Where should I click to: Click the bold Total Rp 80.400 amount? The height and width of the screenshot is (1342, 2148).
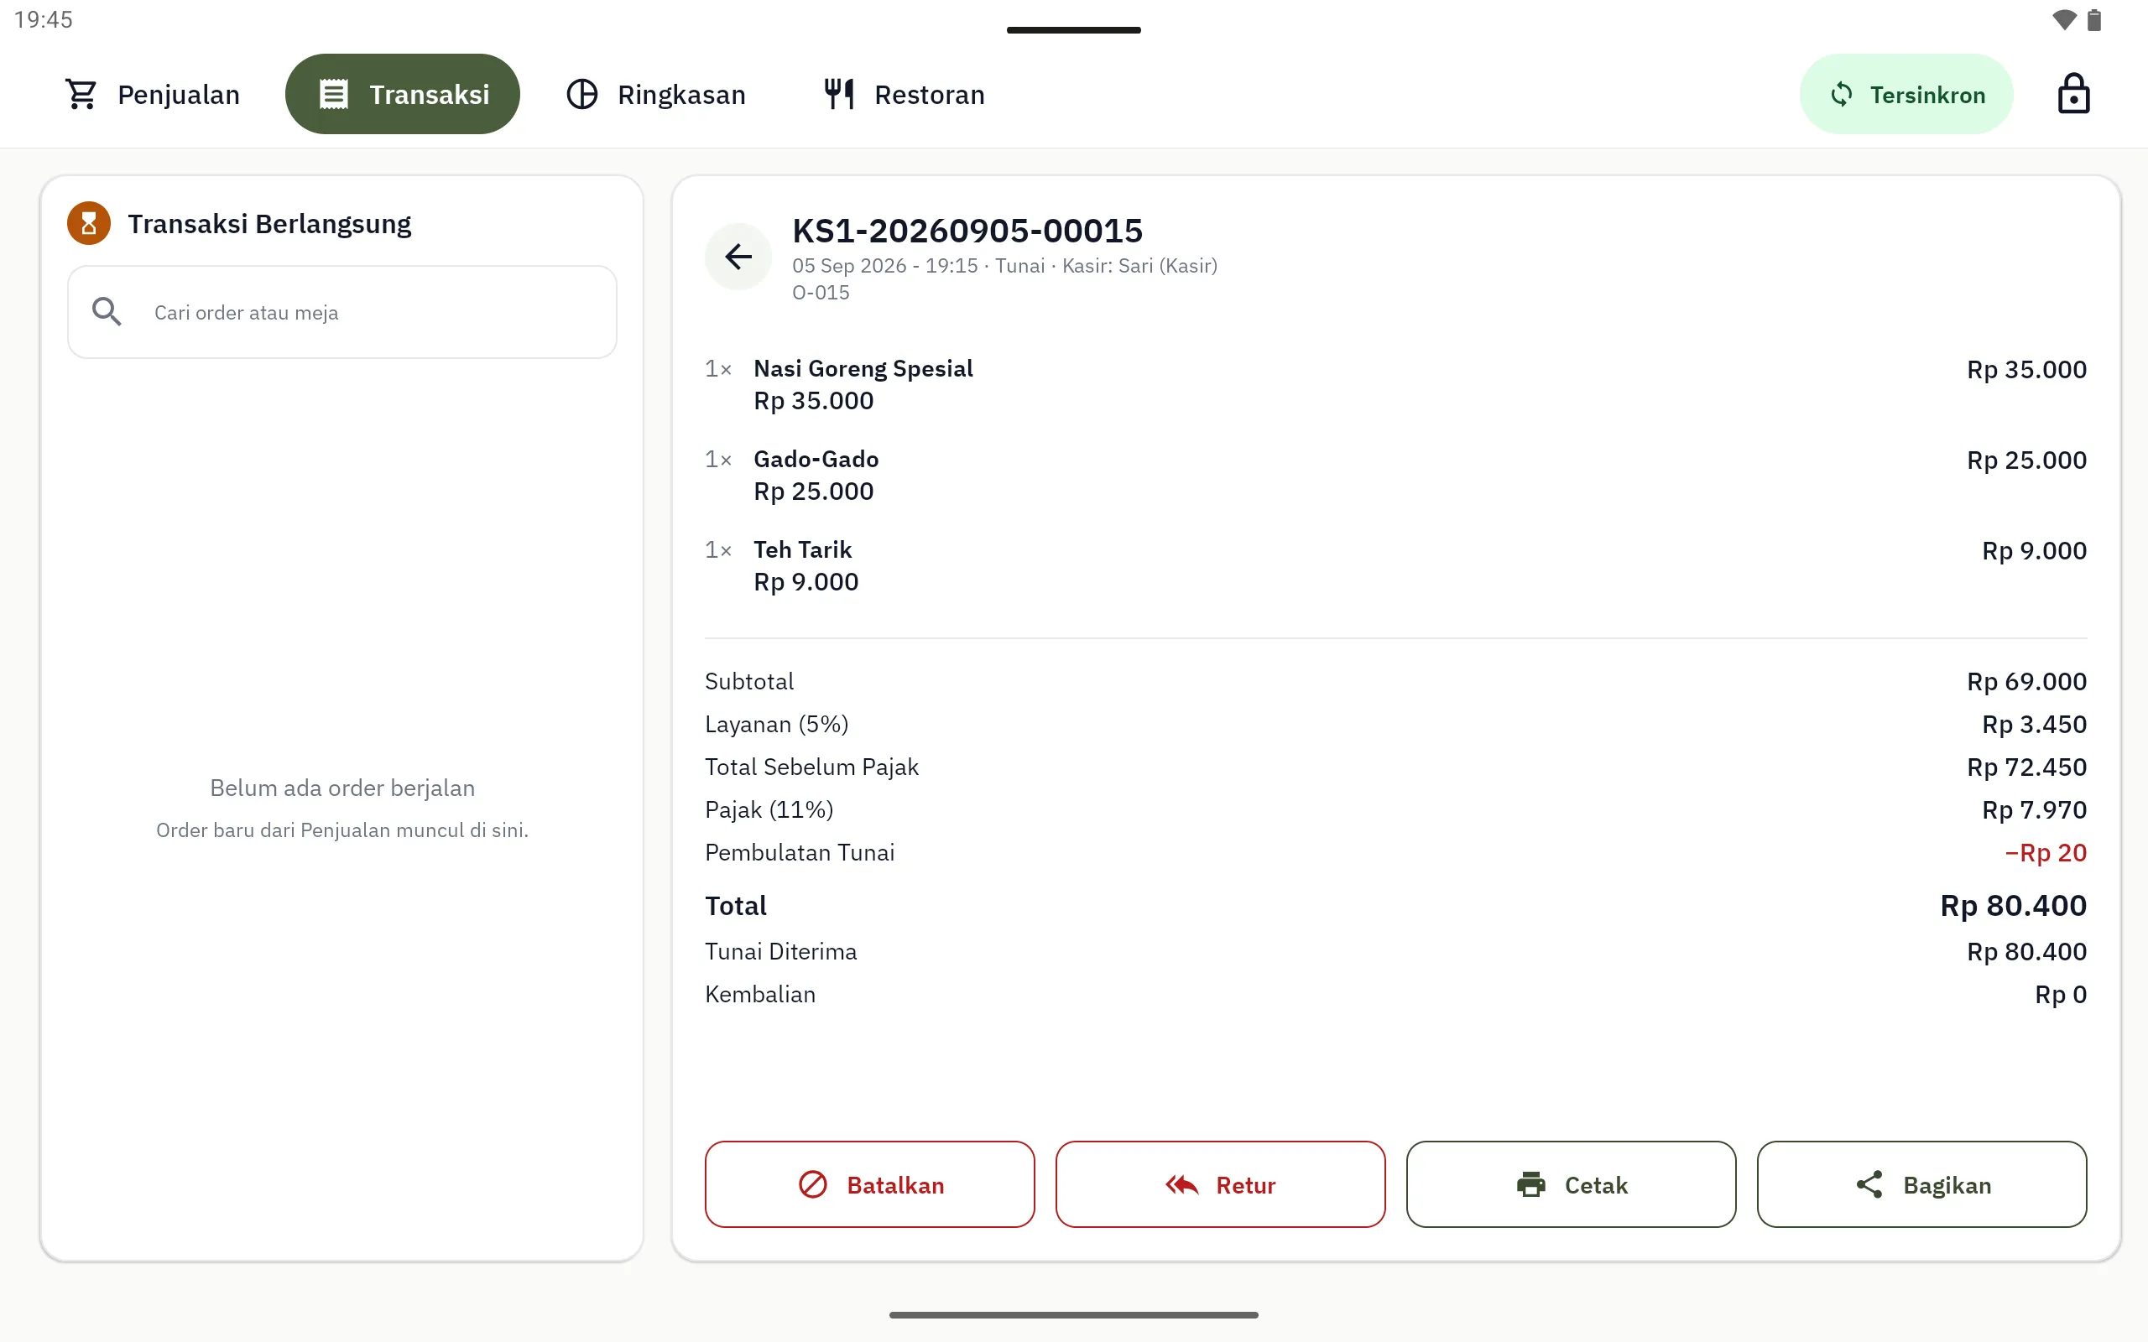2013,905
